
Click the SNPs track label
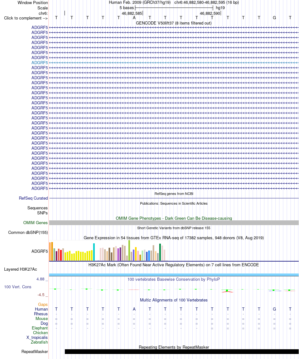pos(42,213)
